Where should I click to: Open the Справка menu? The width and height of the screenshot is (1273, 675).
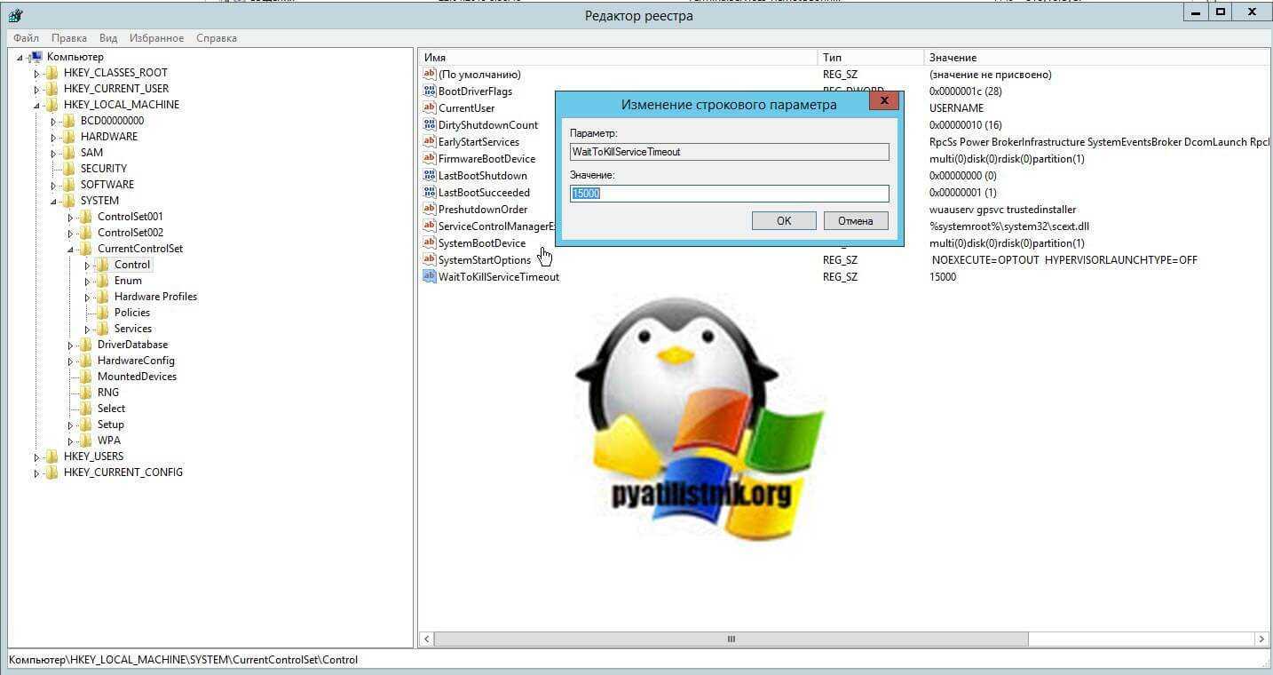[217, 38]
